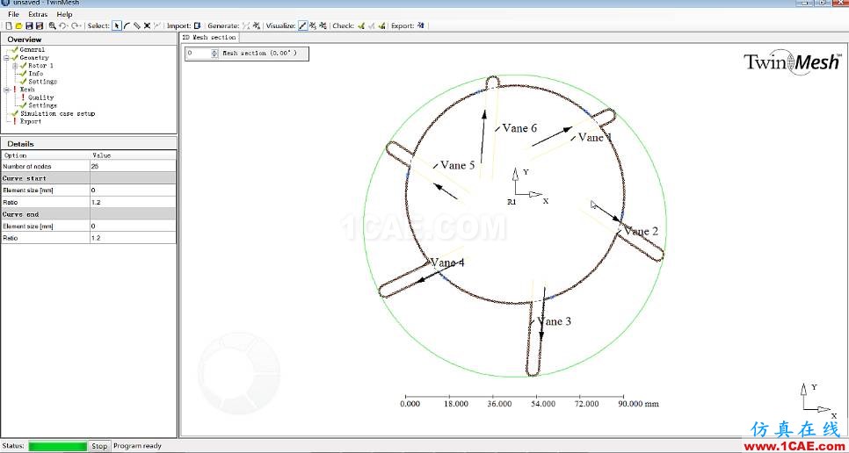Select the Mesh tree item
The image size is (849, 453).
tap(27, 90)
